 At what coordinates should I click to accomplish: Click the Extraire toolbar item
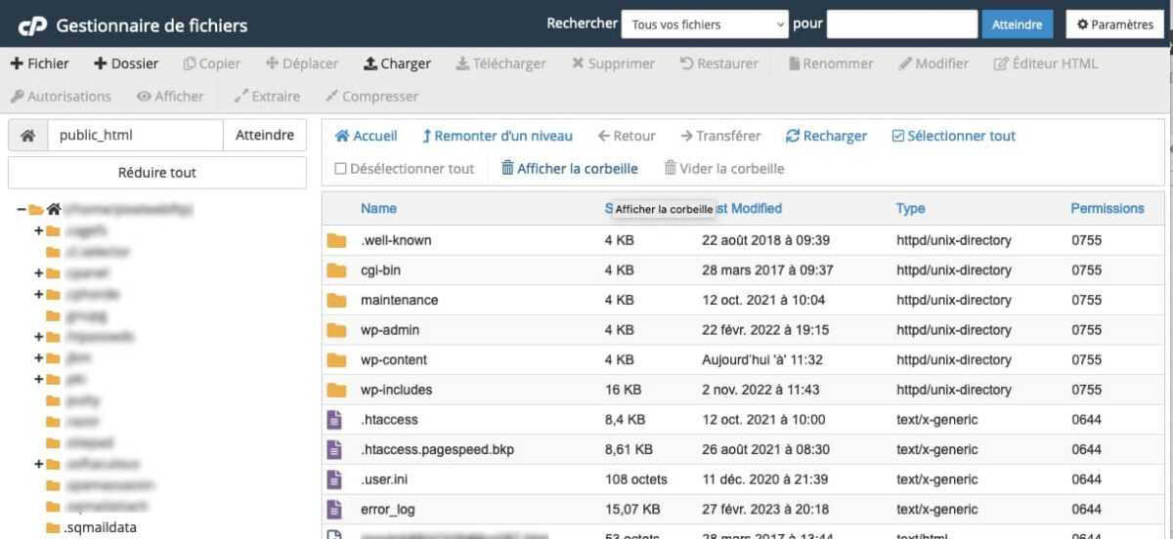[x=268, y=97]
